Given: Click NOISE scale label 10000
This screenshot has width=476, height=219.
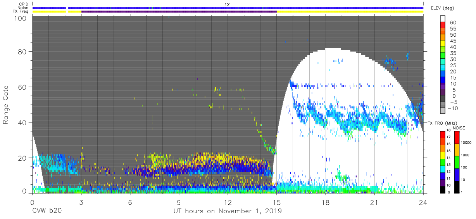Looking at the screenshot, I should pos(466,143).
